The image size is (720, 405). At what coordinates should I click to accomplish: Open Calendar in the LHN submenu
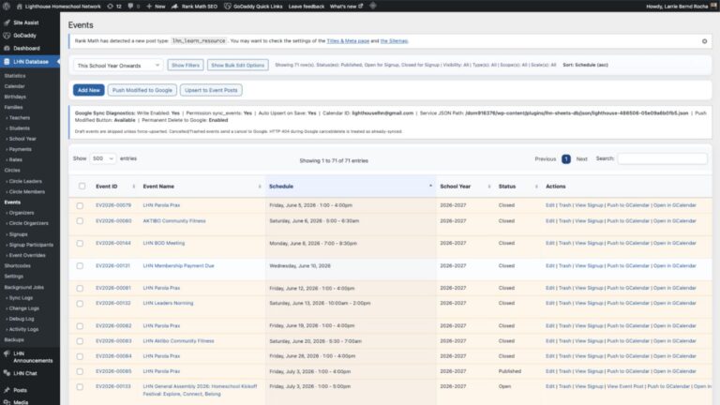15,86
